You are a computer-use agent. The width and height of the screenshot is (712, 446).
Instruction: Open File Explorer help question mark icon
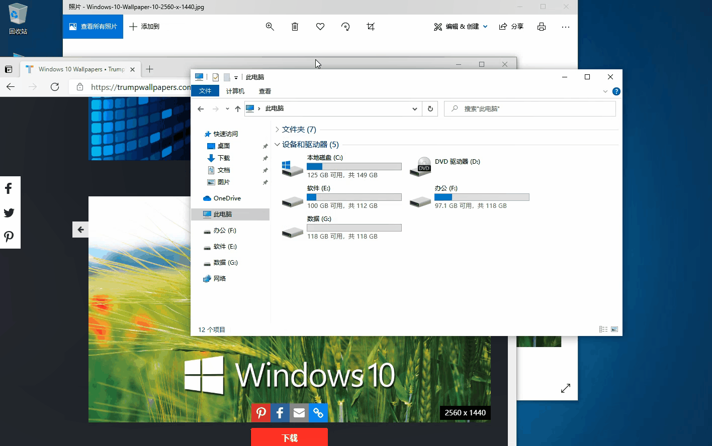point(616,91)
